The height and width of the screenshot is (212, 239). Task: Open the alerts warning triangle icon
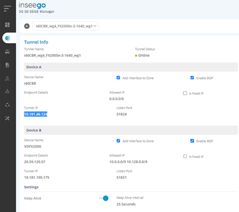(8, 91)
